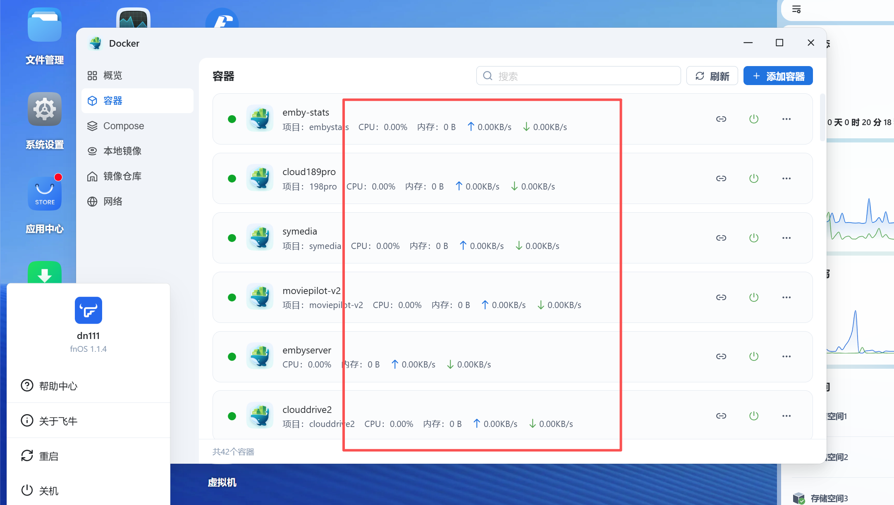This screenshot has height=505, width=894.
Task: Open link icon for symedia container
Action: pos(721,238)
